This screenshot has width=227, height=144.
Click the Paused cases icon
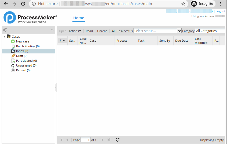click(13, 70)
